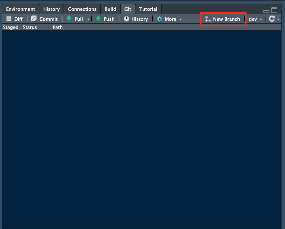
Task: Sort by the Status column header
Action: [34, 27]
